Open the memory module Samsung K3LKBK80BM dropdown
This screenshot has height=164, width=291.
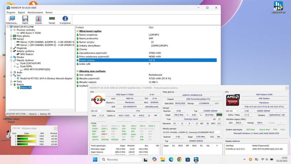(x=192, y=132)
